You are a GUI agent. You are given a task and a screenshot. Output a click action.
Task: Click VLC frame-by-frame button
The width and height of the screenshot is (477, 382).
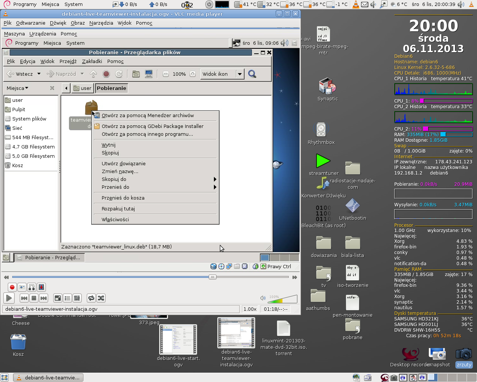41,287
